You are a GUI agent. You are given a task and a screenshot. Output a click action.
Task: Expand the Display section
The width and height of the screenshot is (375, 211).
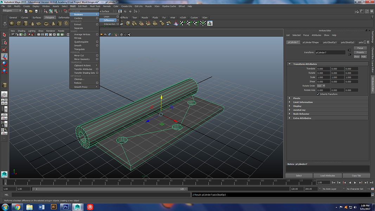pos(290,106)
